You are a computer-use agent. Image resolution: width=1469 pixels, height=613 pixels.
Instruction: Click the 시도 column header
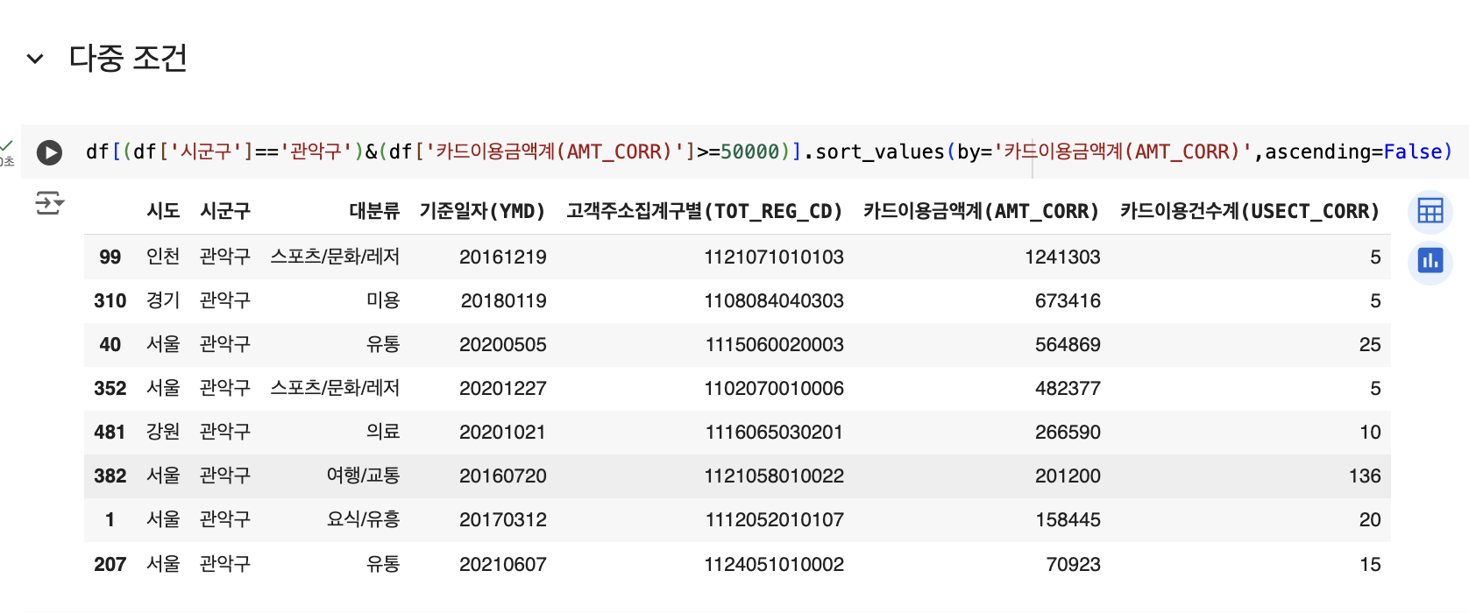coord(163,211)
